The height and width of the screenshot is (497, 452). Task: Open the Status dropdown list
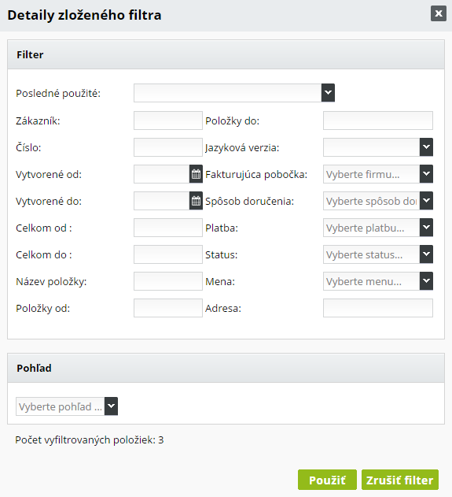(426, 254)
